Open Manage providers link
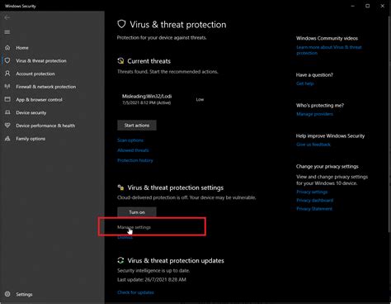 (x=314, y=114)
